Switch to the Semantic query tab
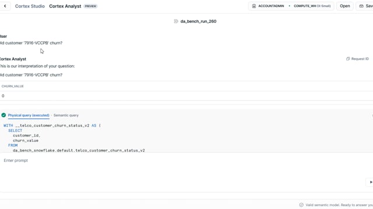Screen dimensions: 373x209 (x=66, y=115)
